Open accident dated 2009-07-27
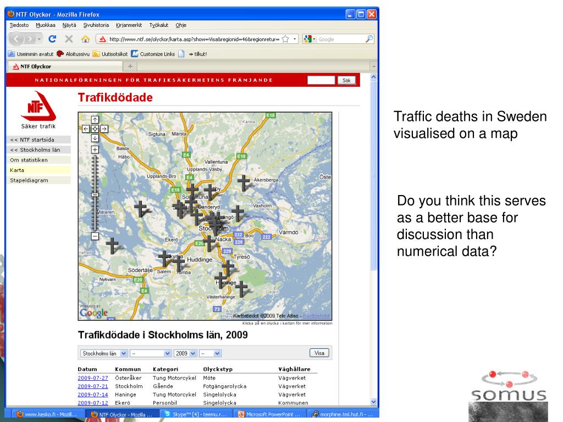 pyautogui.click(x=92, y=378)
